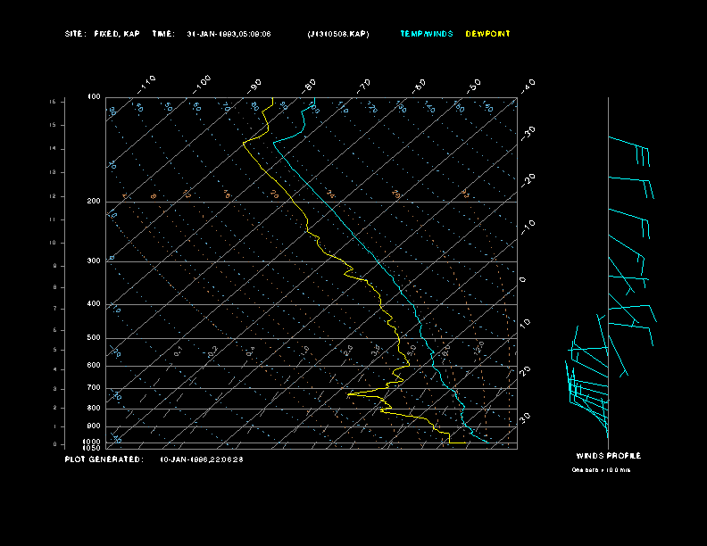Click the -60 isotherm label
Viewport: 707px width, 546px height.
420,87
